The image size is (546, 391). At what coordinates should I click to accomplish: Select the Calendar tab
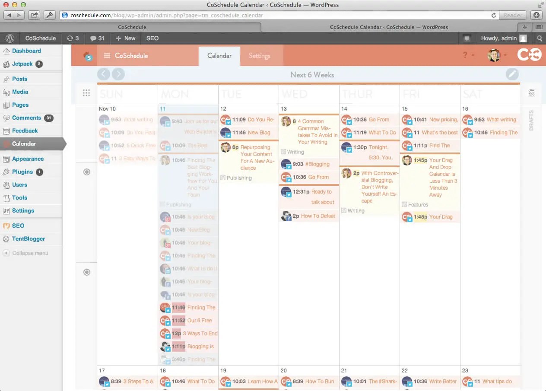tap(219, 55)
